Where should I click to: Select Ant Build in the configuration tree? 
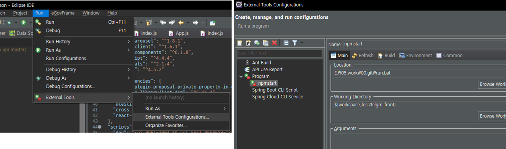tap(262, 63)
